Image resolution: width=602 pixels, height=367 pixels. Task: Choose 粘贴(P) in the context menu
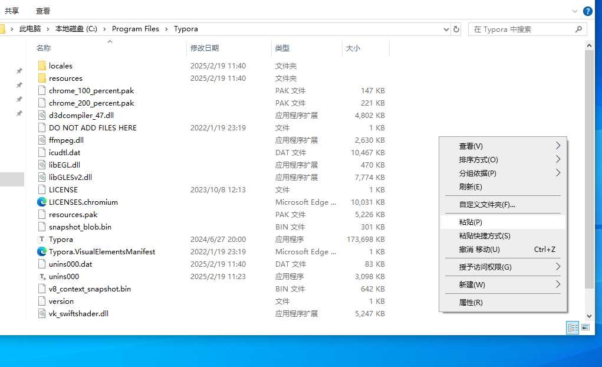tap(502, 222)
